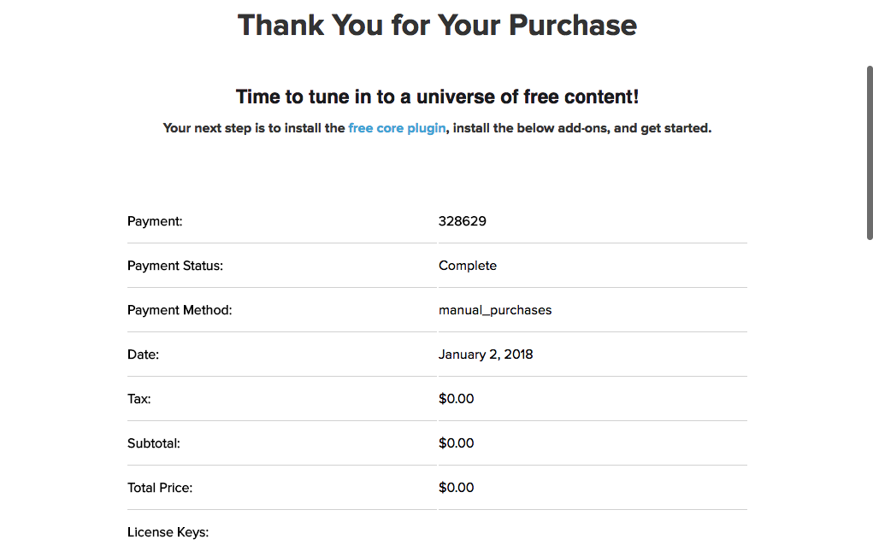Click the Complete payment status value

click(x=468, y=265)
